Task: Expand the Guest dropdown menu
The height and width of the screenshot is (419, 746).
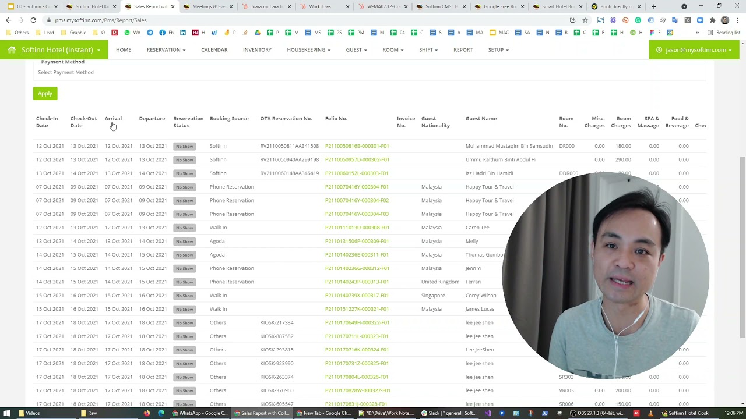Action: 356,50
